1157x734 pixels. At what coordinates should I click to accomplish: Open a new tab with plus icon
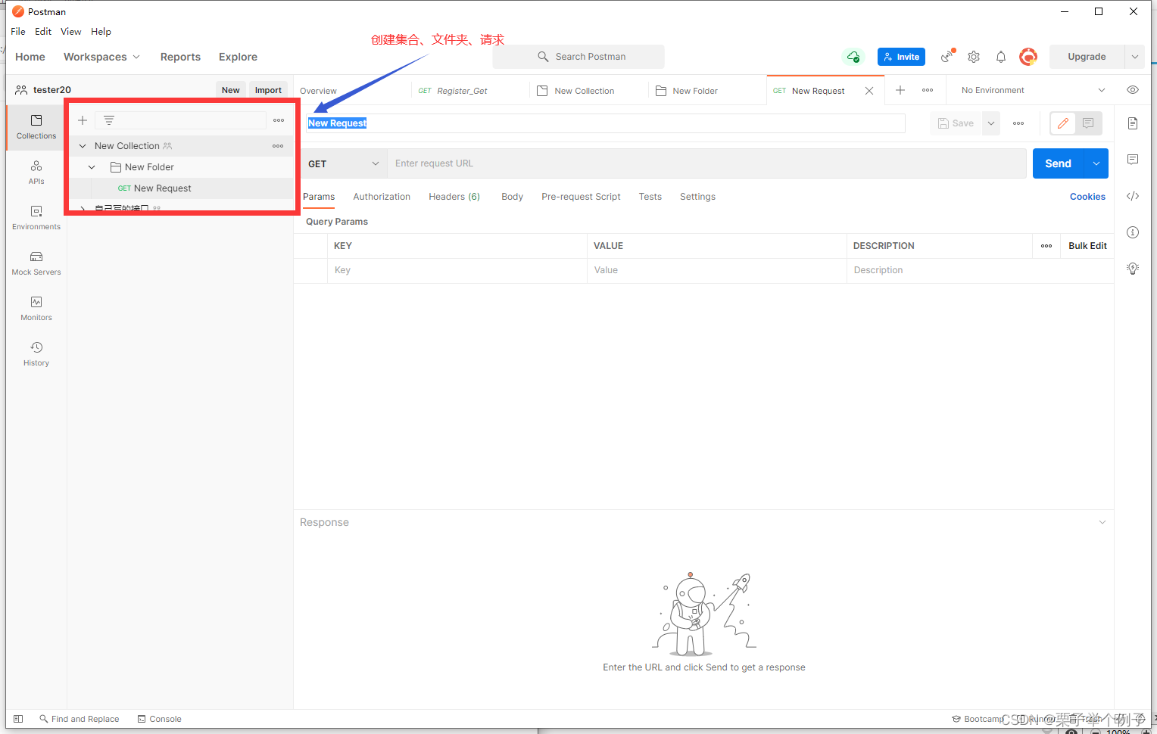tap(900, 90)
